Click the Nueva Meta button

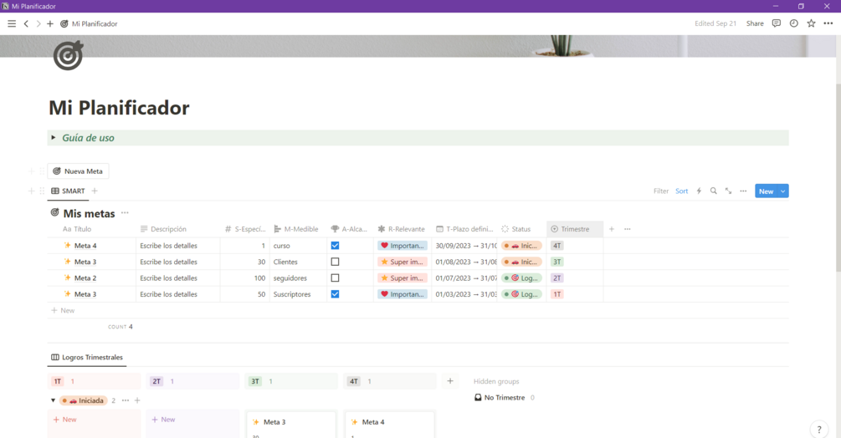coord(79,171)
